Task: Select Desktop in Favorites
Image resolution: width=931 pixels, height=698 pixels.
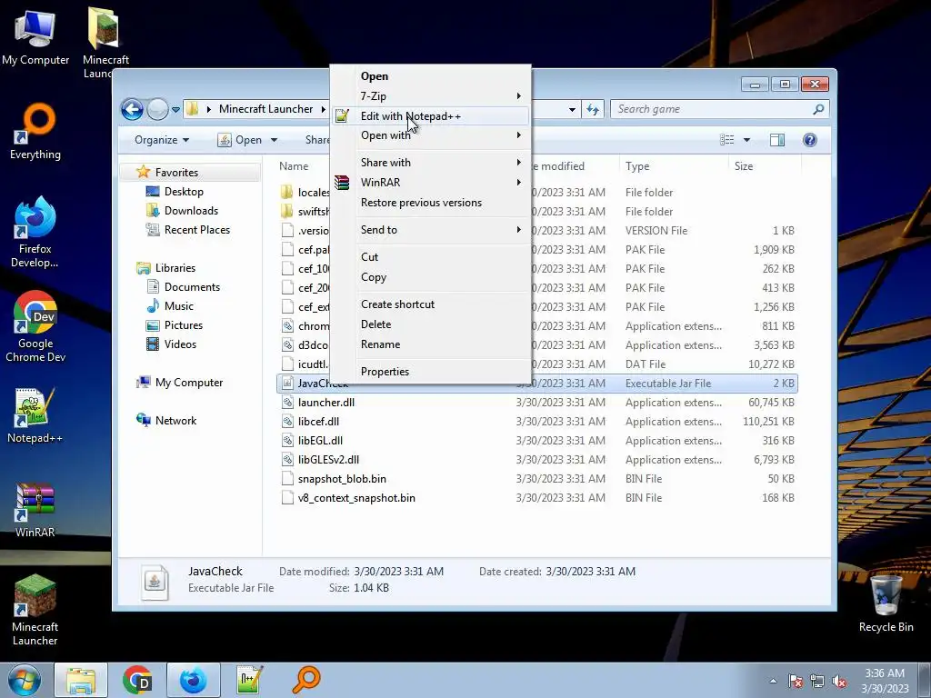Action: tap(184, 192)
